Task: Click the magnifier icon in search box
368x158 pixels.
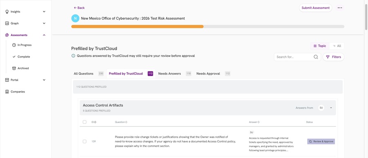Action: [x=316, y=57]
